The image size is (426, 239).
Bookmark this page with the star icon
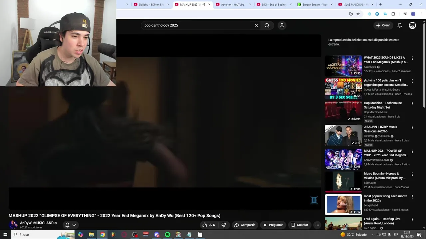point(358,14)
